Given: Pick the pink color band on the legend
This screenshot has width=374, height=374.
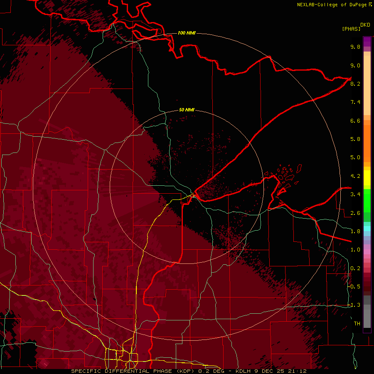Looking at the screenshot, I should point(367,252).
